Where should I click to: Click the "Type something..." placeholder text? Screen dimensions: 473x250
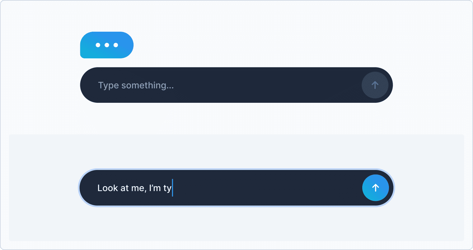click(136, 85)
